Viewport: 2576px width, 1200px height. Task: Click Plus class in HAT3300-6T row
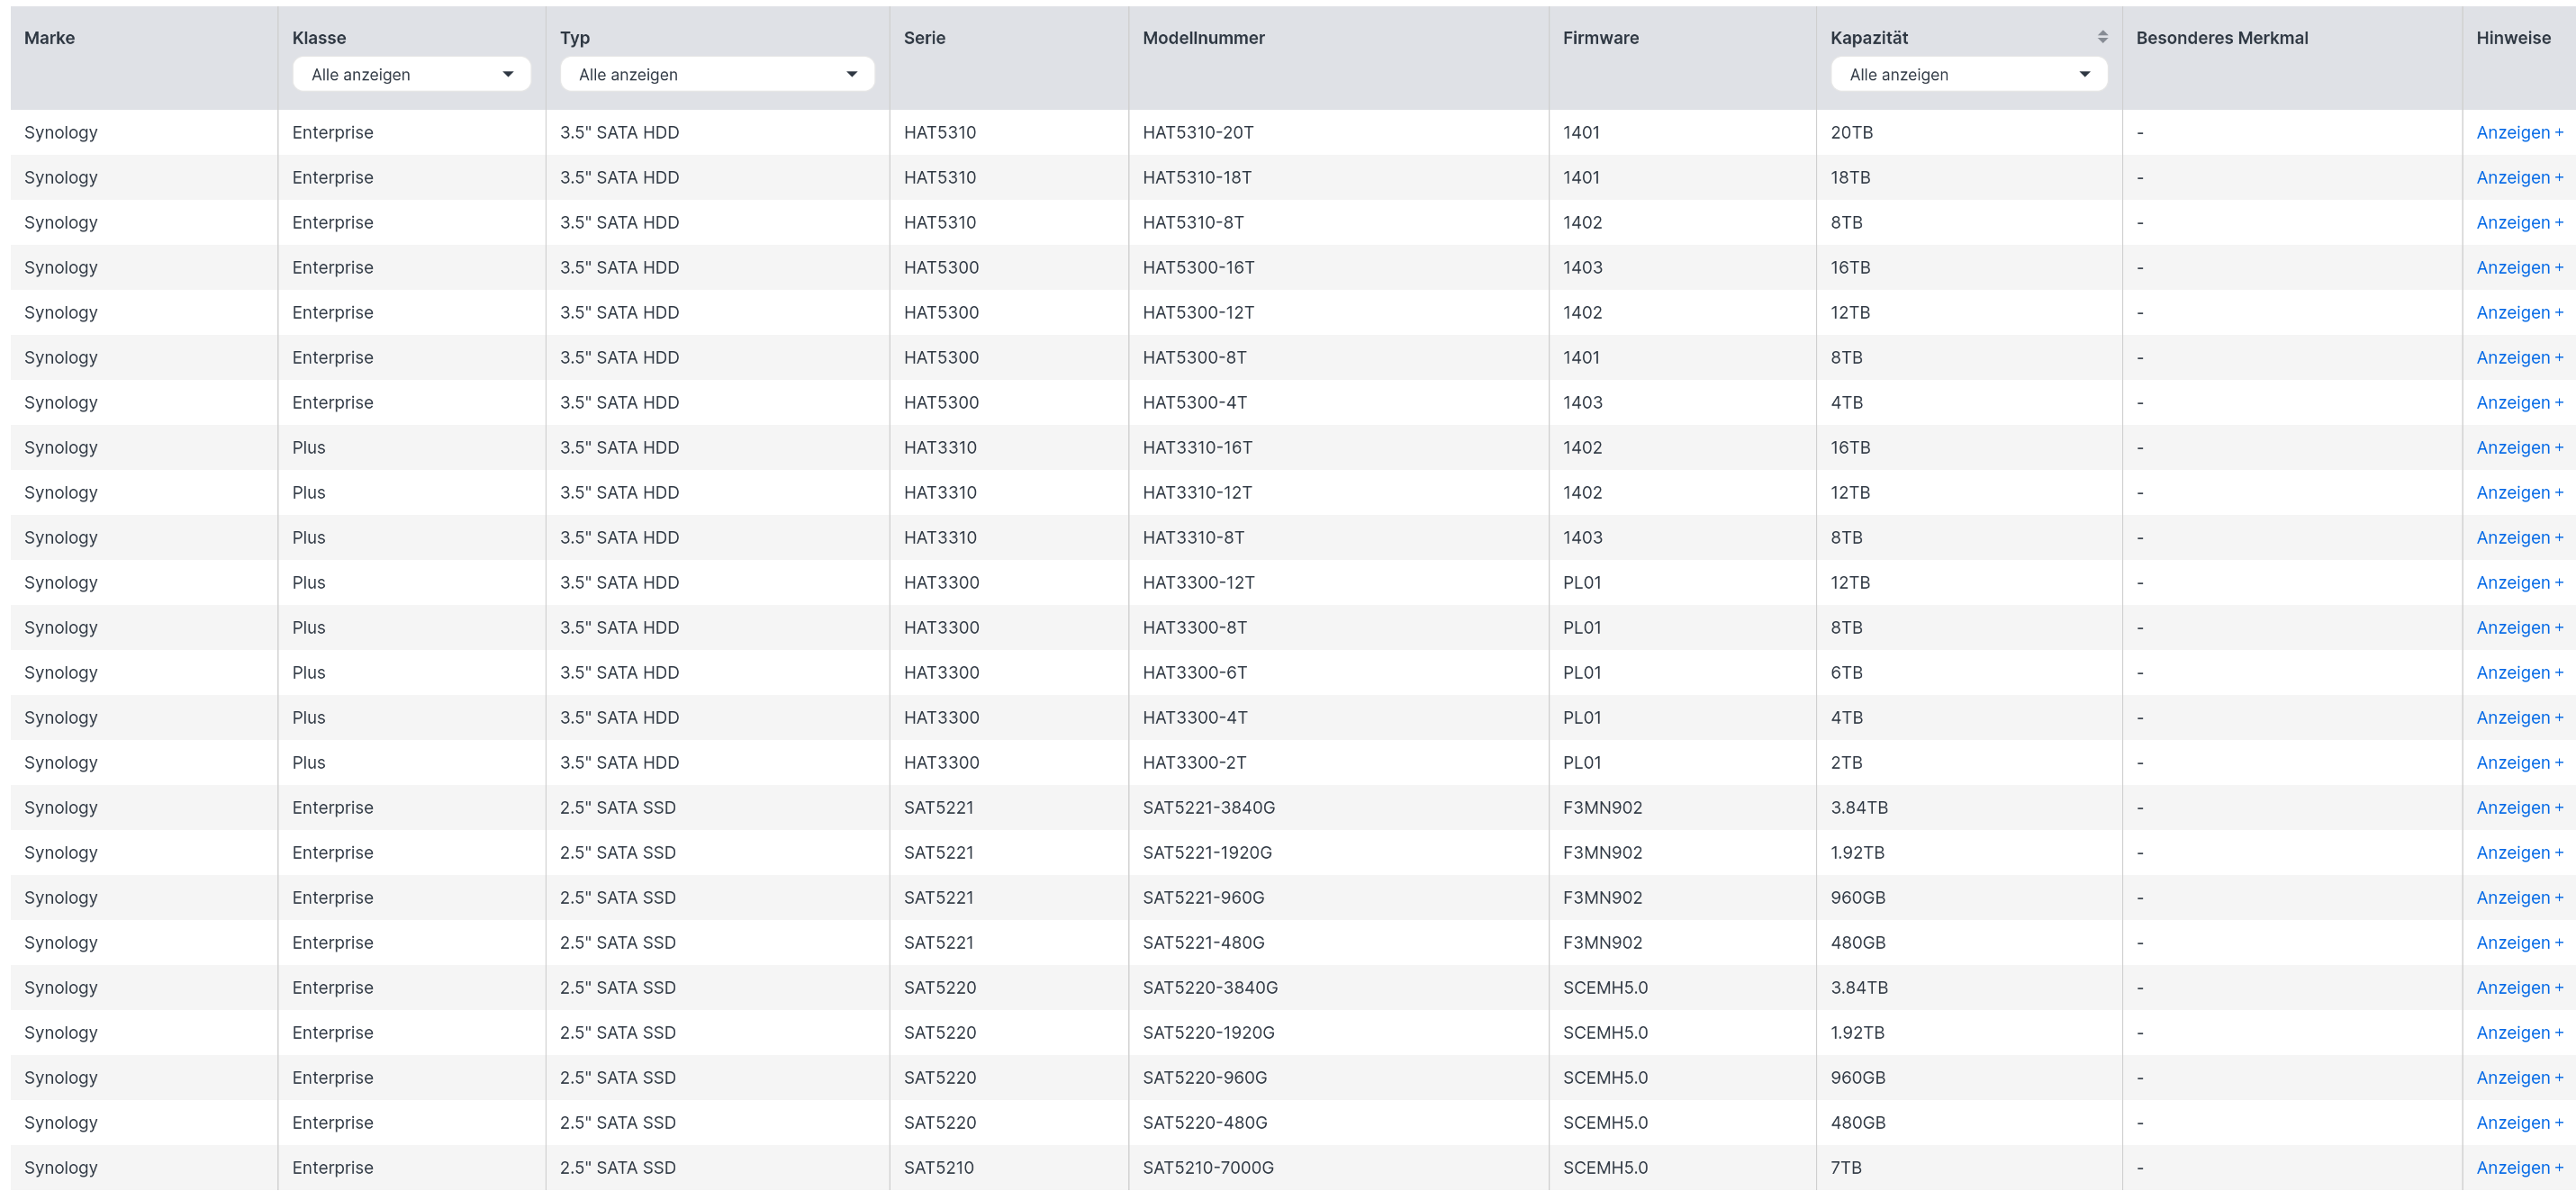[308, 672]
